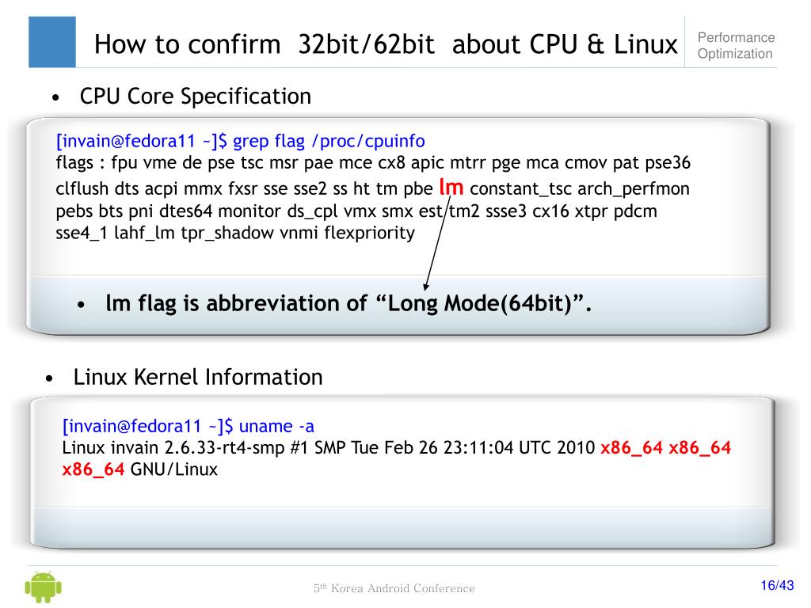Click the blue square beside the title

point(52,42)
